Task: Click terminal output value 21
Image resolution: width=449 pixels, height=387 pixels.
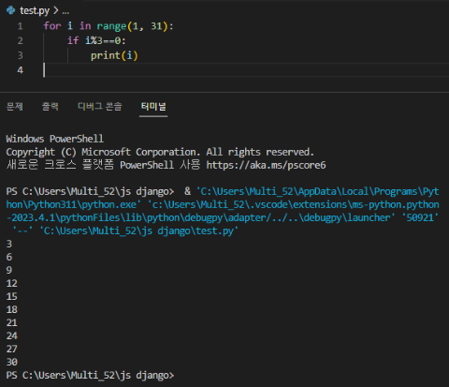Action: coord(12,322)
